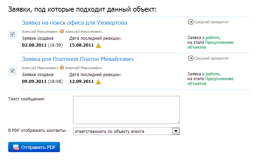Click the 'Отправить PDF' button

34,147
